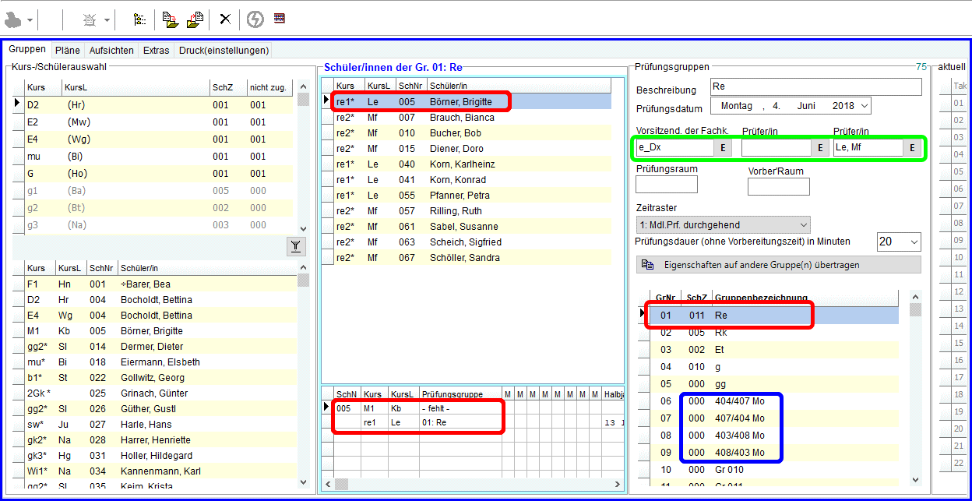Open the Prüfungsdauer minutes dropdown
972x501 pixels.
914,242
